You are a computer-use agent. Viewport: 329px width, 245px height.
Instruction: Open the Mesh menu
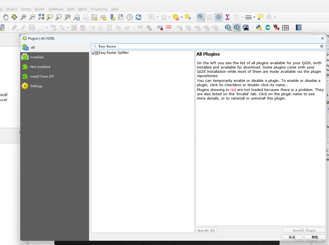click(x=82, y=9)
